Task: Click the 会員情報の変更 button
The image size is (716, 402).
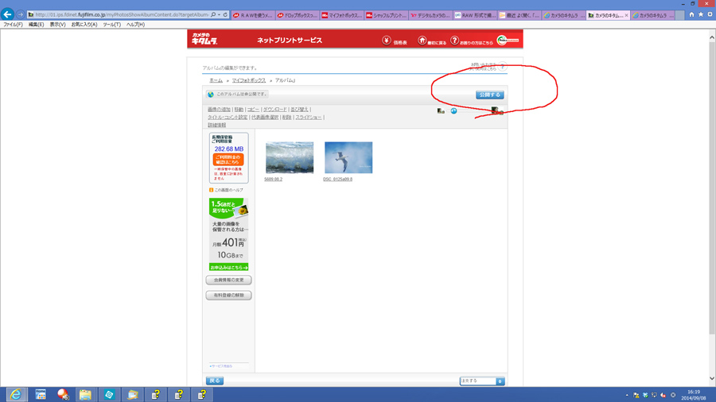Action: click(x=228, y=280)
